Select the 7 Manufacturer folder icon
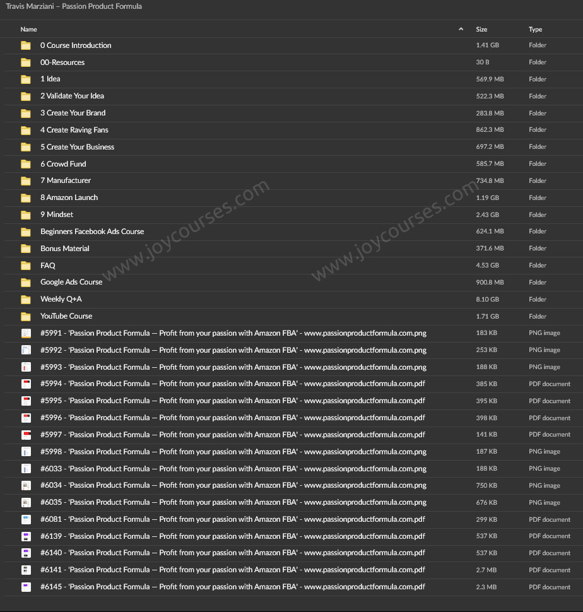 pyautogui.click(x=26, y=180)
